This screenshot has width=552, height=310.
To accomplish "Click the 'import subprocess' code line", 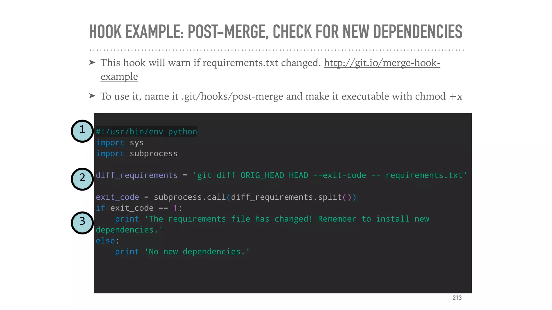I will [137, 153].
